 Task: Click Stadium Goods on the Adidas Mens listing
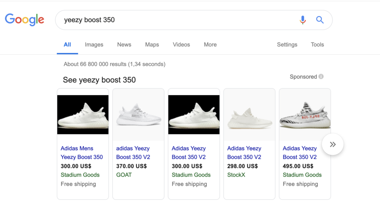(x=80, y=175)
